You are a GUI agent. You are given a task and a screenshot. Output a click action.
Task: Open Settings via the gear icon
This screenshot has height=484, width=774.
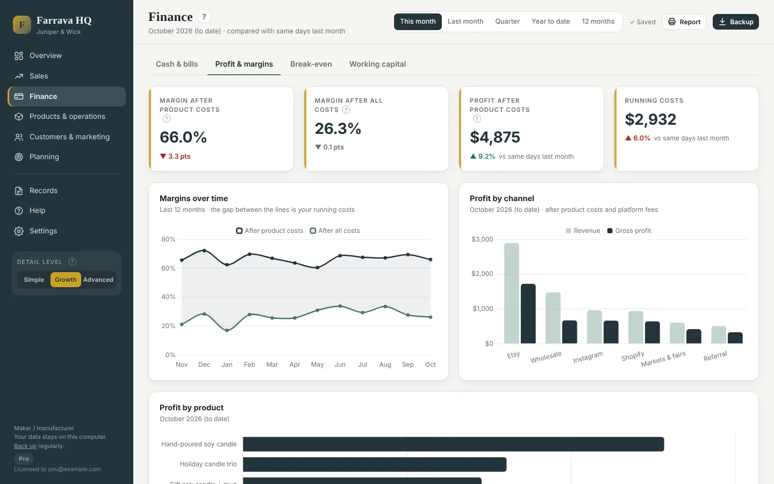[x=19, y=231]
